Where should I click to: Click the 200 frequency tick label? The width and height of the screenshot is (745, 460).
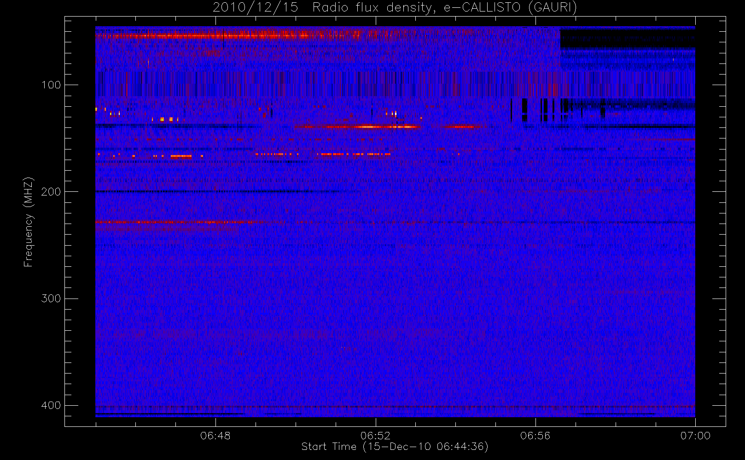pyautogui.click(x=51, y=192)
